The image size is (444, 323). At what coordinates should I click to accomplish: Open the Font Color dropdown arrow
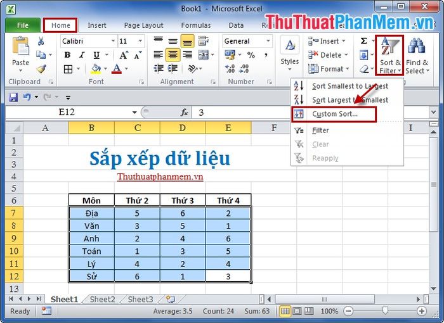pyautogui.click(x=126, y=69)
